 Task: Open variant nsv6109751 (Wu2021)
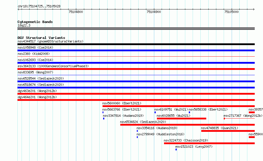[171, 109]
